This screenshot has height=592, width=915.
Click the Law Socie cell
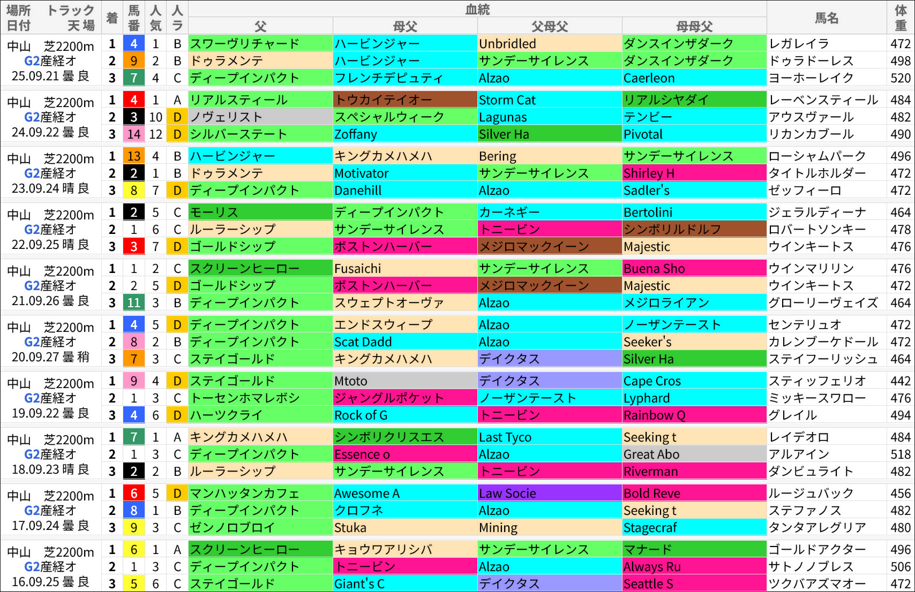[x=550, y=494]
